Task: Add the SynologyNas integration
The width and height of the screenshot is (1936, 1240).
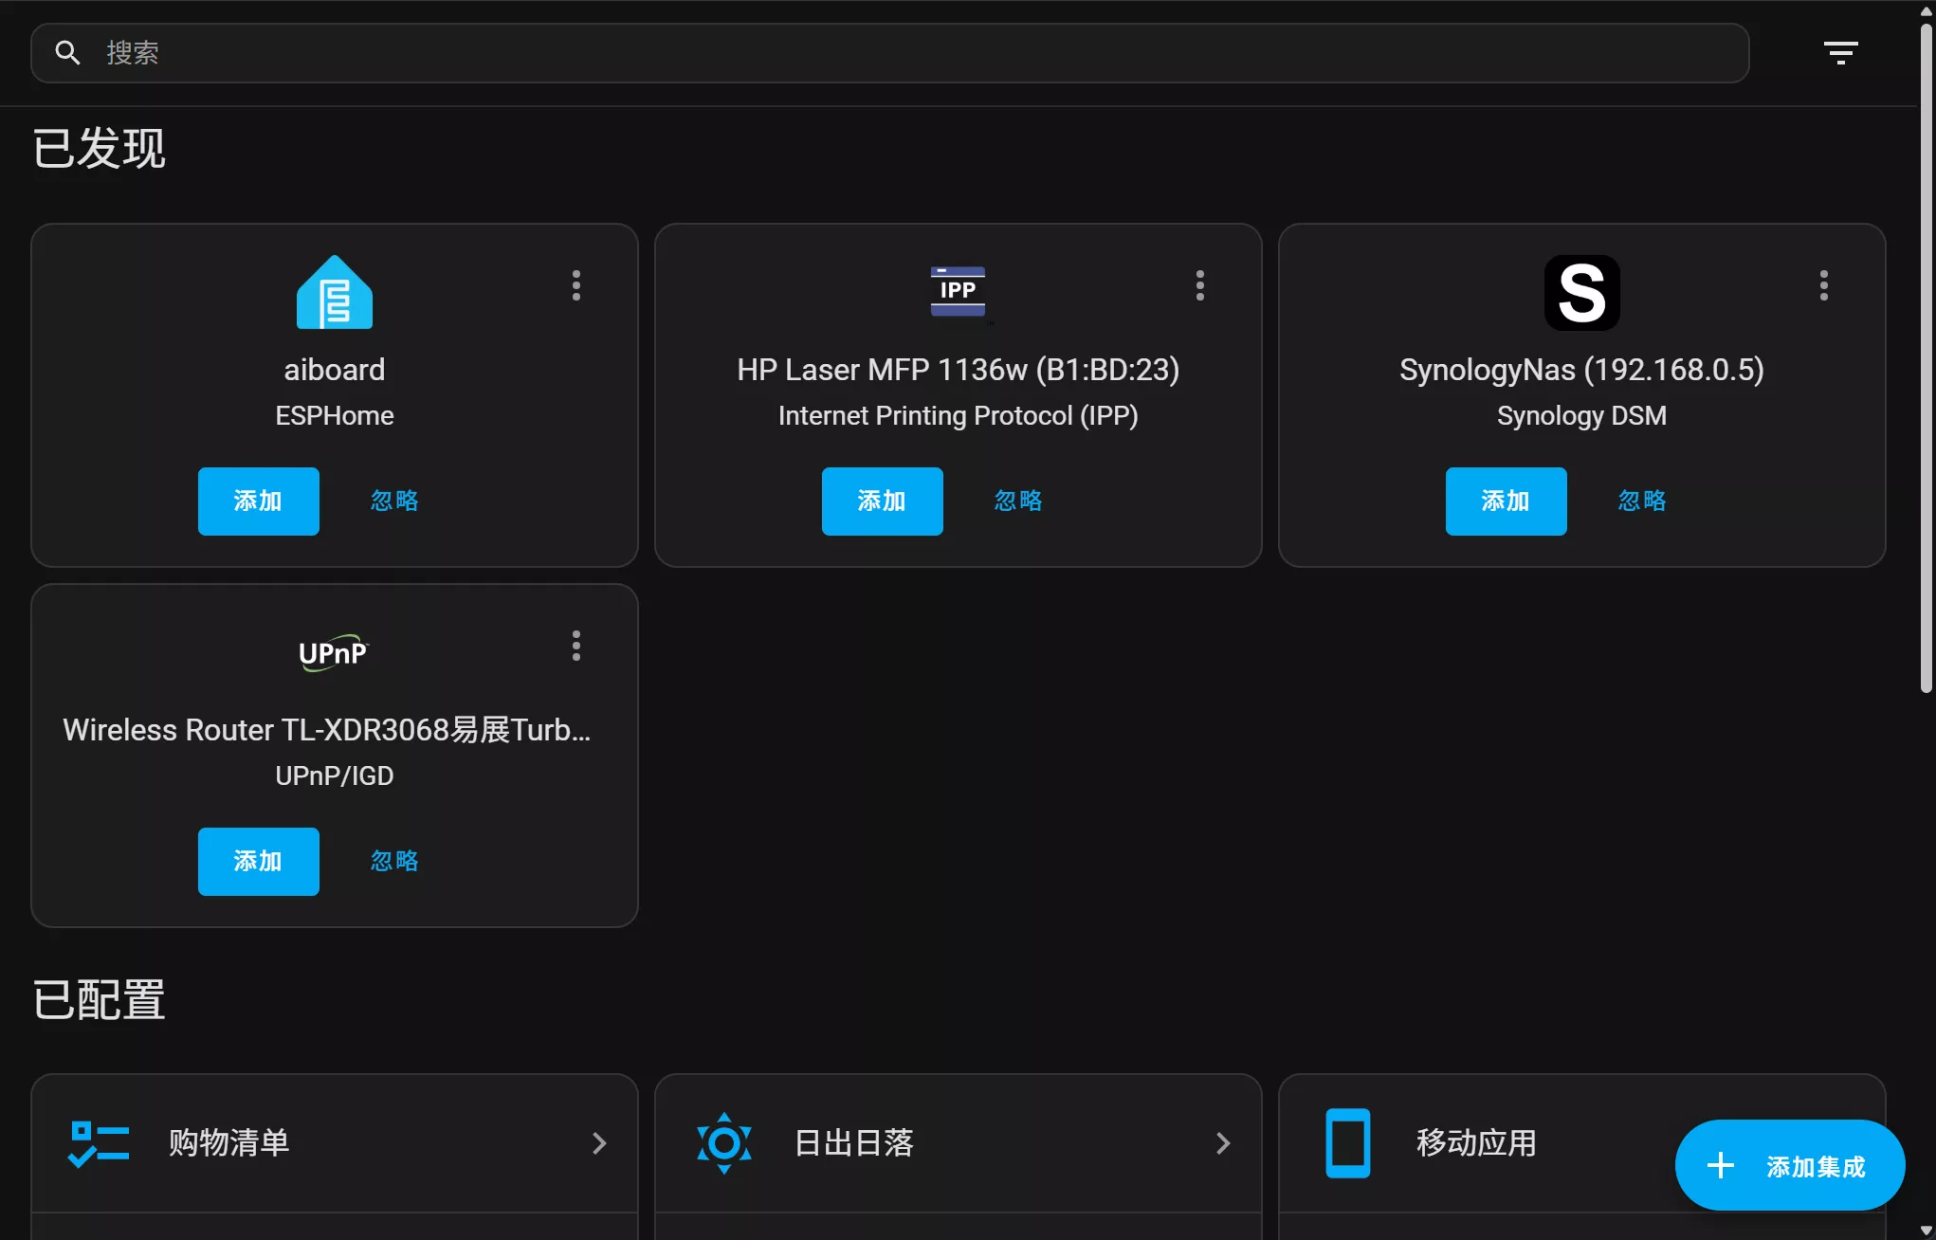Action: (x=1506, y=501)
